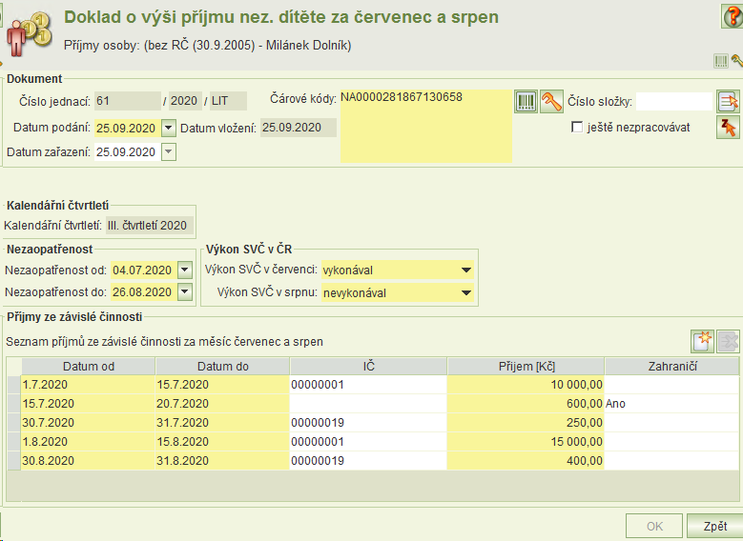Click the Číslo složky input field

[x=673, y=101]
